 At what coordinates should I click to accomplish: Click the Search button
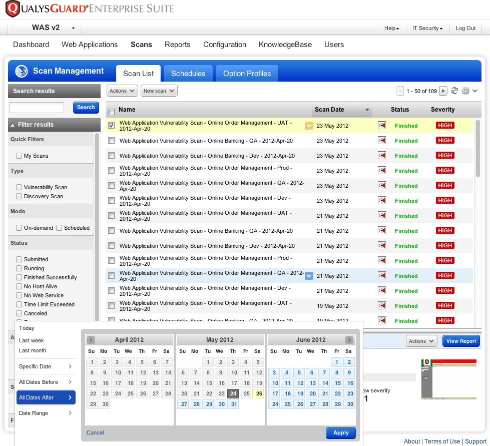pyautogui.click(x=86, y=107)
